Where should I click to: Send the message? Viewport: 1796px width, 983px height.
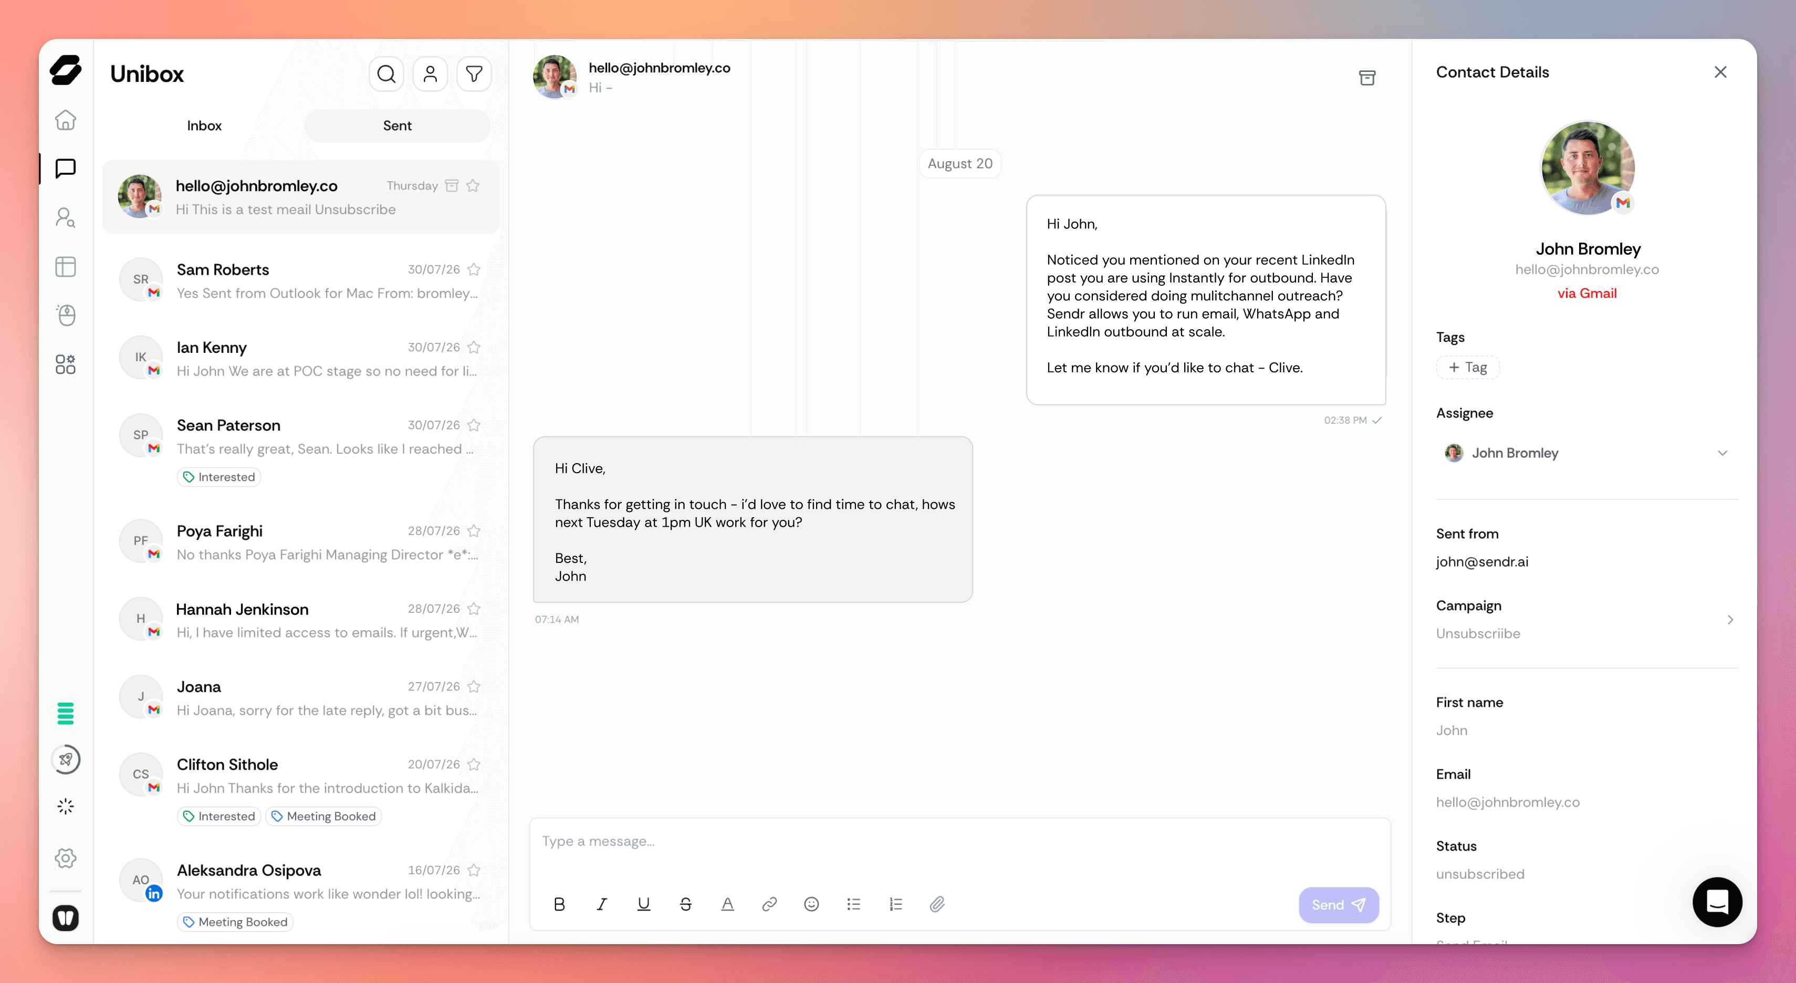(x=1339, y=905)
